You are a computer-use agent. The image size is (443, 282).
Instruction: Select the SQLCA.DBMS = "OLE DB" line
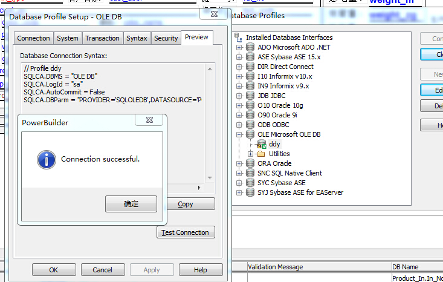coord(60,76)
